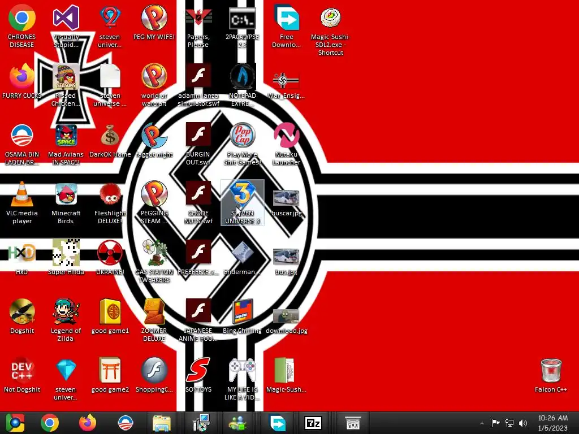579x434 pixels.
Task: Open the network tray icon
Action: pos(509,423)
